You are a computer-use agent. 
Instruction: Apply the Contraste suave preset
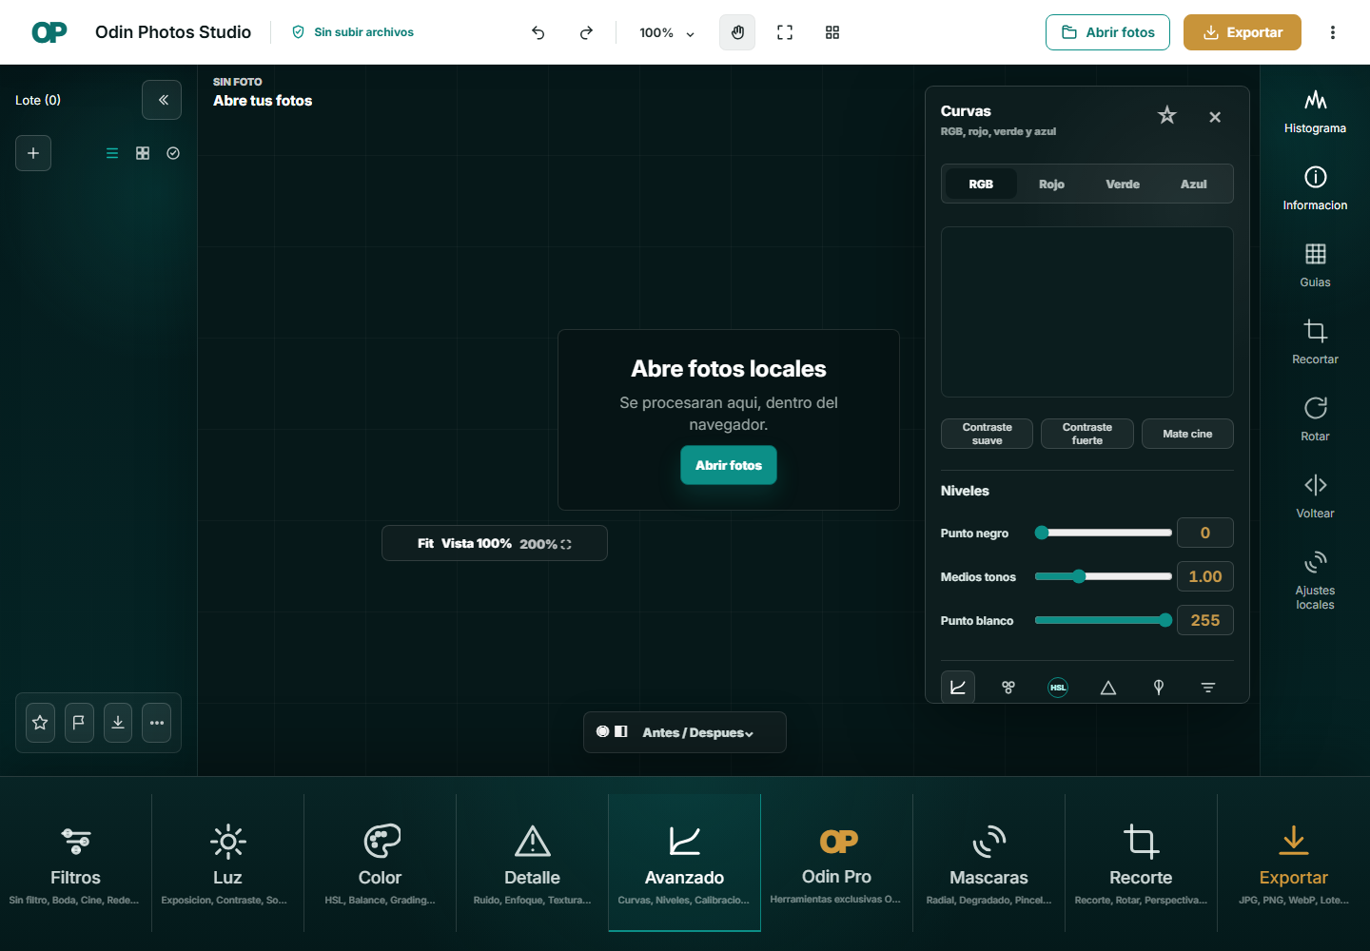tap(987, 434)
